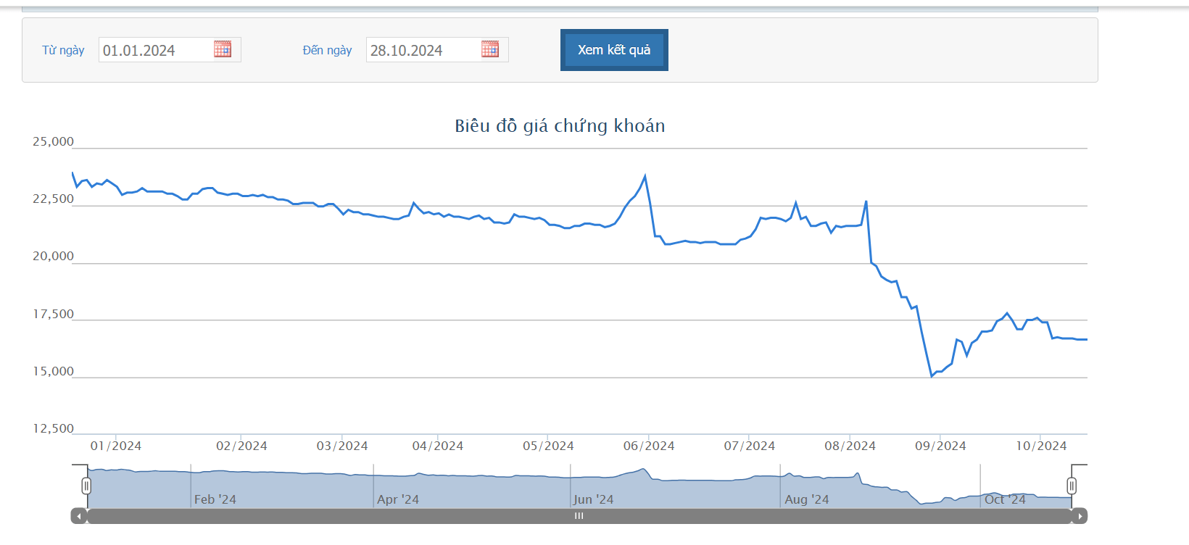
Task: Click the Feb '24 marker in the navigator
Action: pos(215,499)
